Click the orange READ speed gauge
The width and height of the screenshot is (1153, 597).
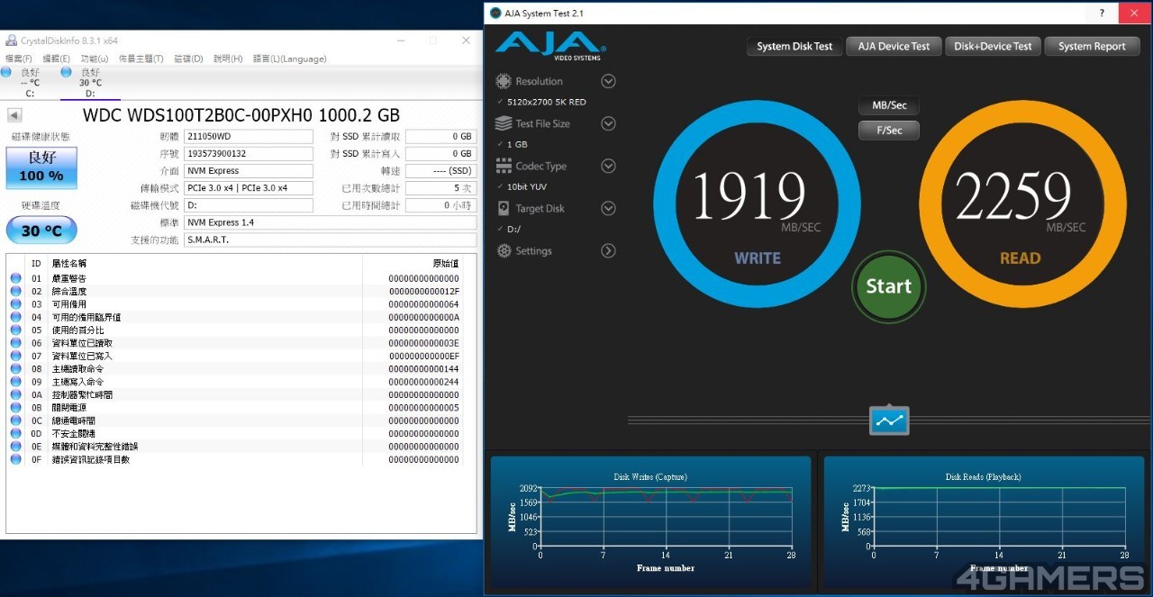1021,204
